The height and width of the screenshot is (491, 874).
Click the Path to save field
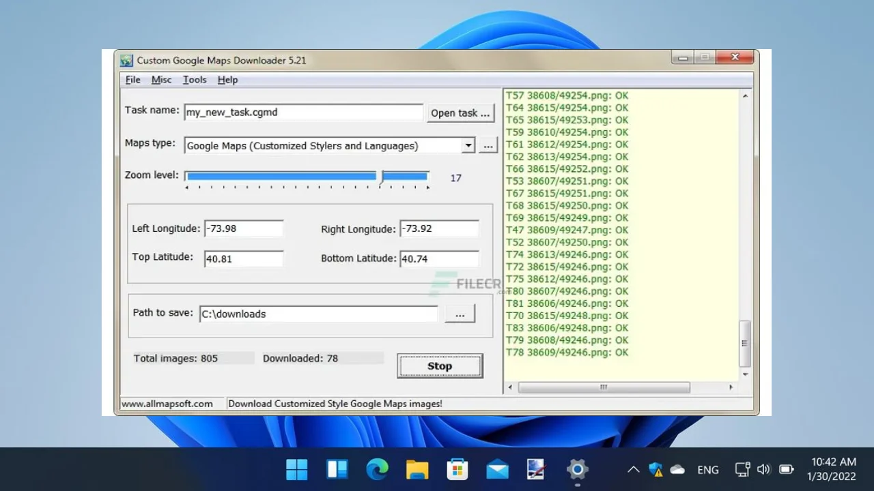[x=319, y=314]
